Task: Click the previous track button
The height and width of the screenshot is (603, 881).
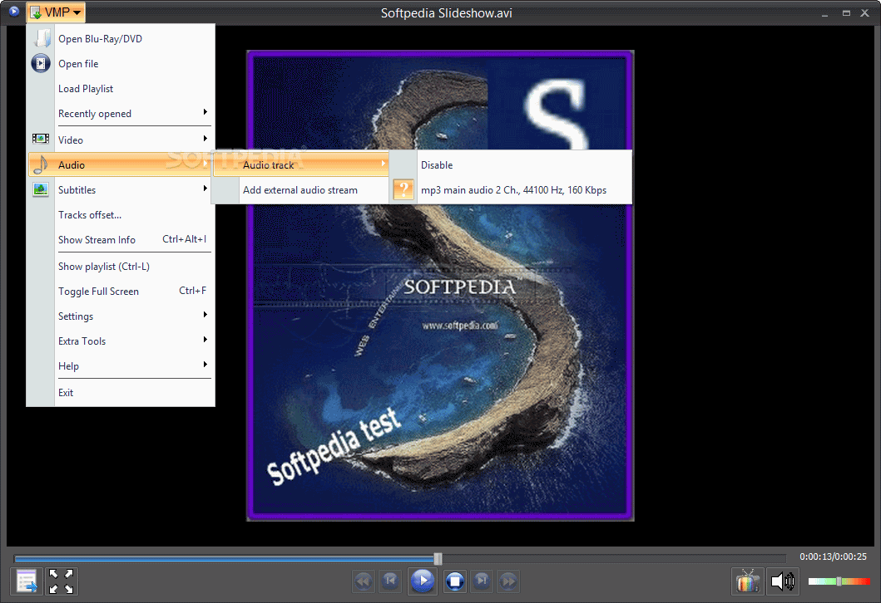Action: [x=390, y=581]
